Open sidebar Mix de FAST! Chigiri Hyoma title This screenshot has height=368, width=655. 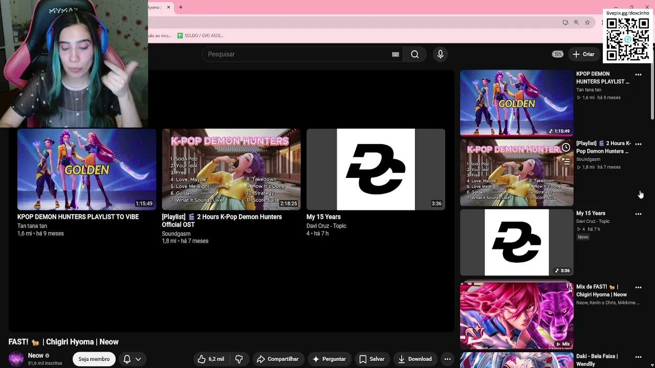(x=601, y=291)
